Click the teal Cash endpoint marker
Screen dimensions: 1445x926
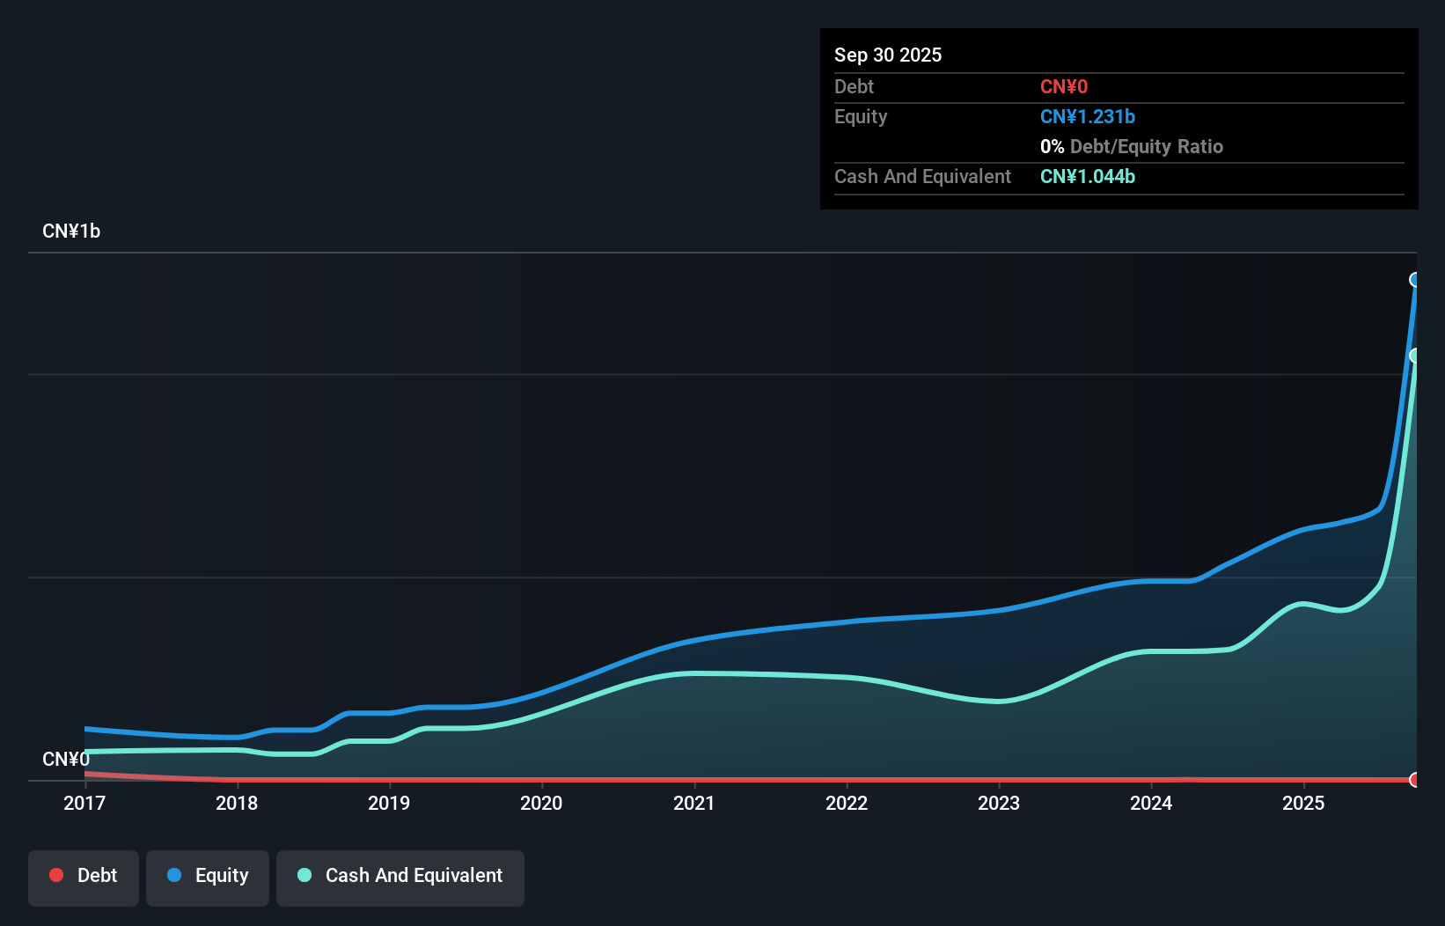(x=1415, y=356)
